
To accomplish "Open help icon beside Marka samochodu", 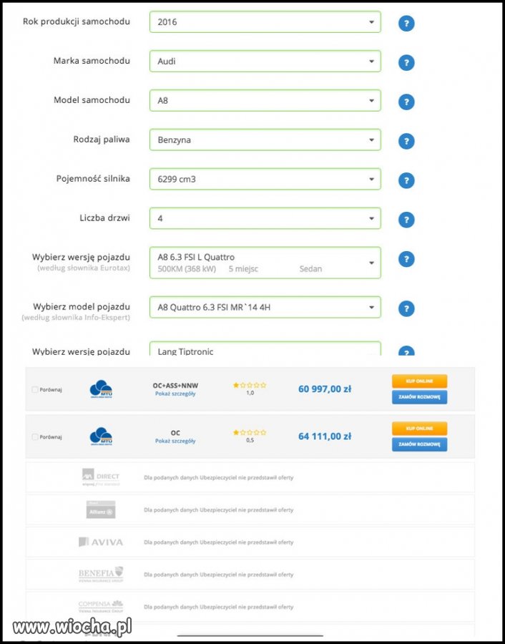I will point(406,63).
